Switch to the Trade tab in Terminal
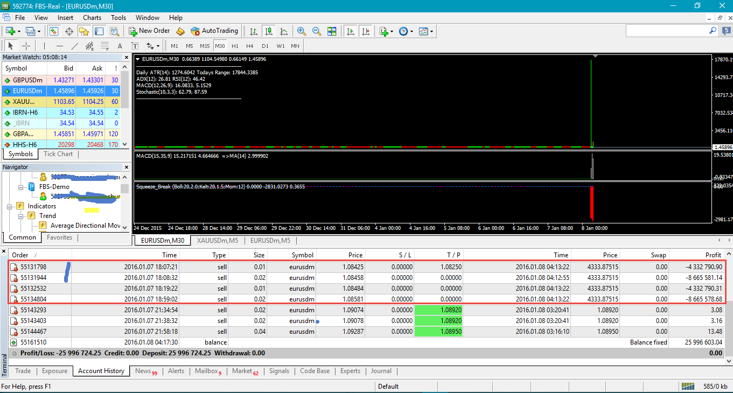733x393 pixels. pyautogui.click(x=23, y=371)
